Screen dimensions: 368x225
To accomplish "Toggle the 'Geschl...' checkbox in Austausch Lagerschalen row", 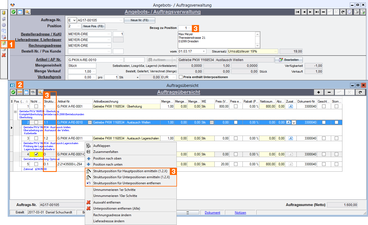I will [x=324, y=138].
